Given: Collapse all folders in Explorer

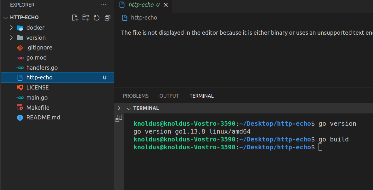Looking at the screenshot, I should (x=107, y=18).
